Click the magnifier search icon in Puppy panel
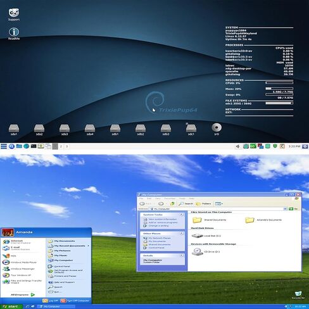 [x=11, y=146]
